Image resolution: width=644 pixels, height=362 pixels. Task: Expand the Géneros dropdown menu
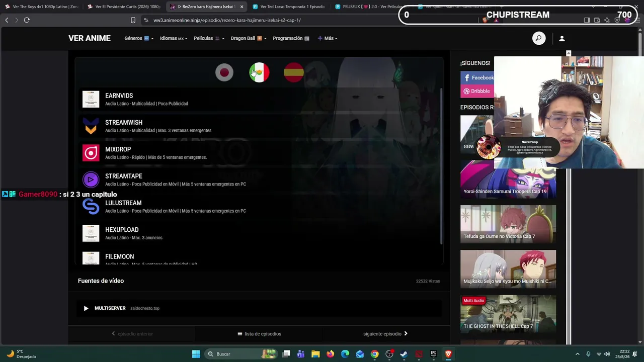point(139,38)
